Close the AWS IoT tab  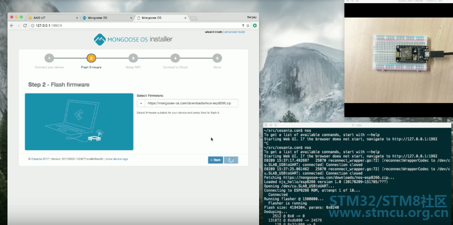[77, 18]
